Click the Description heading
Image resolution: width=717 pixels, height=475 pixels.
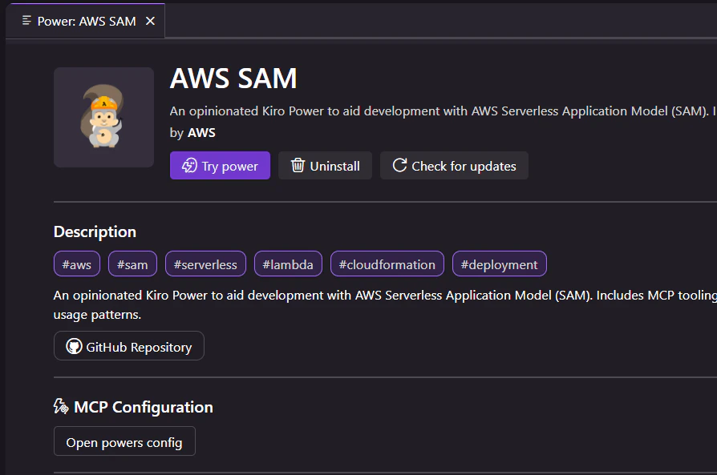[x=95, y=231]
